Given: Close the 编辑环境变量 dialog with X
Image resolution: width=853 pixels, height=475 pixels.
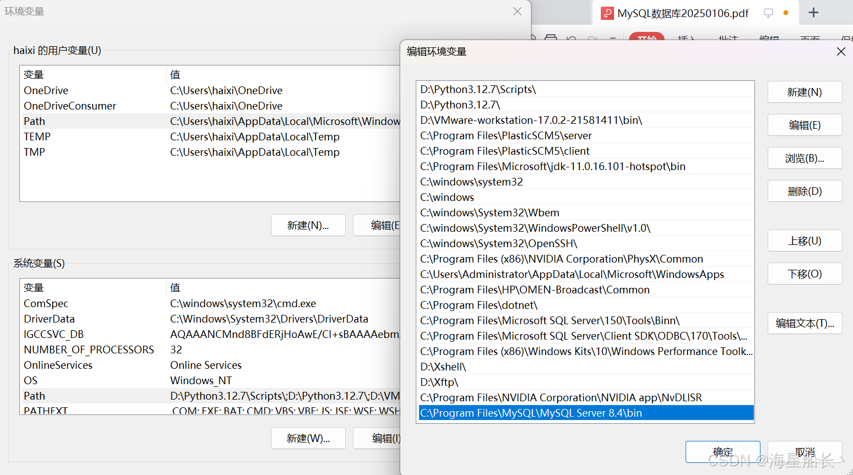Looking at the screenshot, I should click(841, 51).
